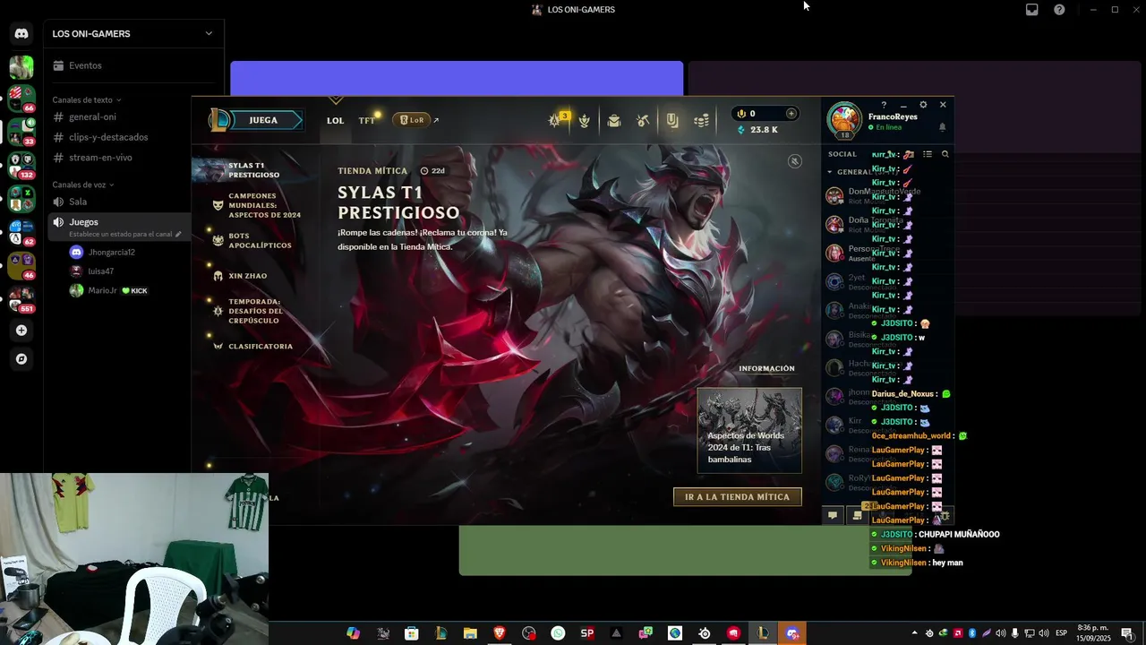Open the server folder with 66 badge
Image resolution: width=1146 pixels, height=645 pixels.
[21, 99]
